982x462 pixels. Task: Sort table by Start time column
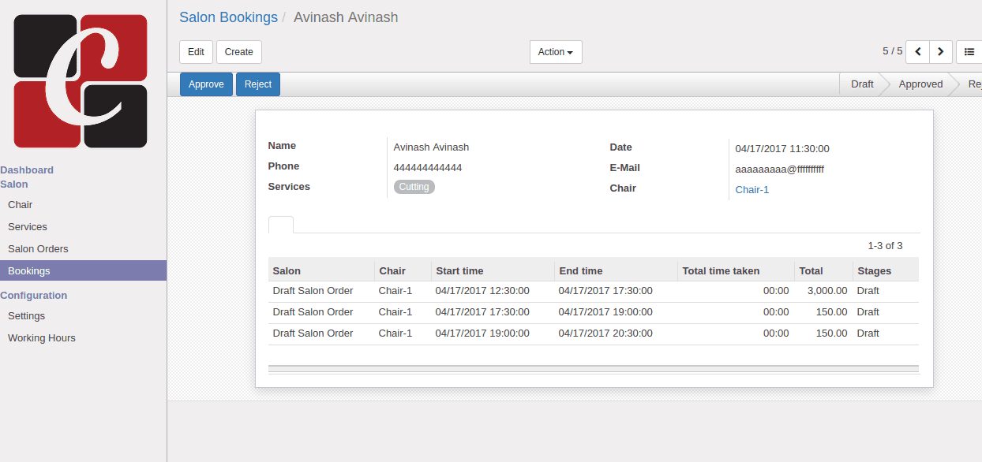coord(459,270)
